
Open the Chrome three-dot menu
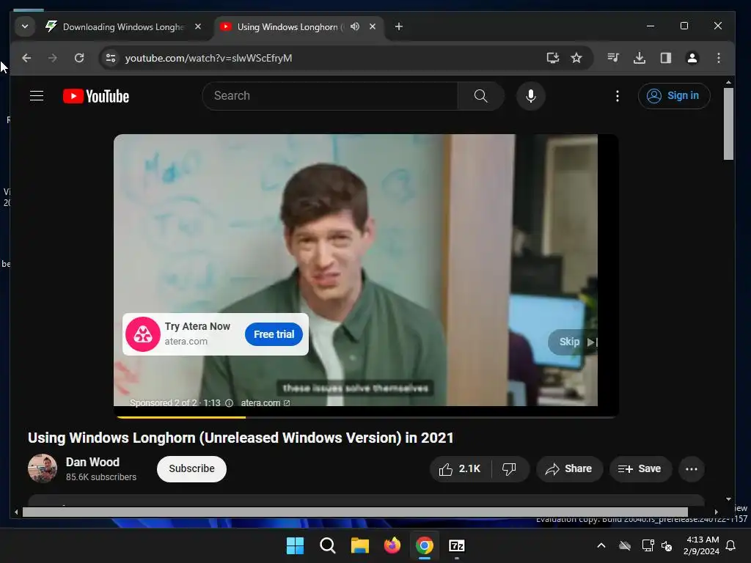tap(719, 58)
